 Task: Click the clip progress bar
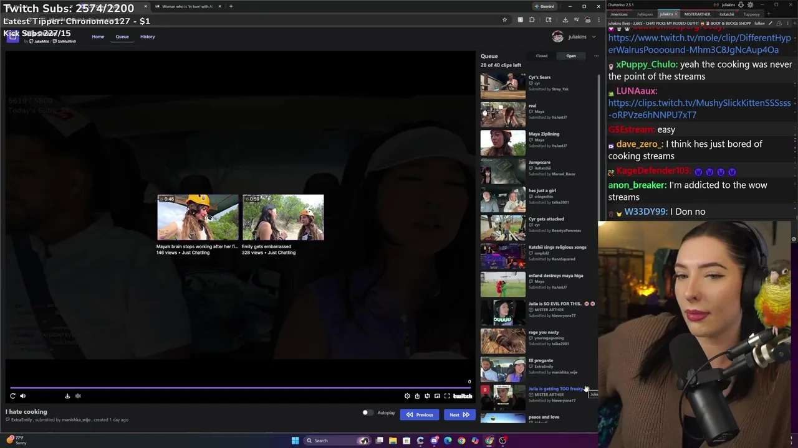pos(239,387)
